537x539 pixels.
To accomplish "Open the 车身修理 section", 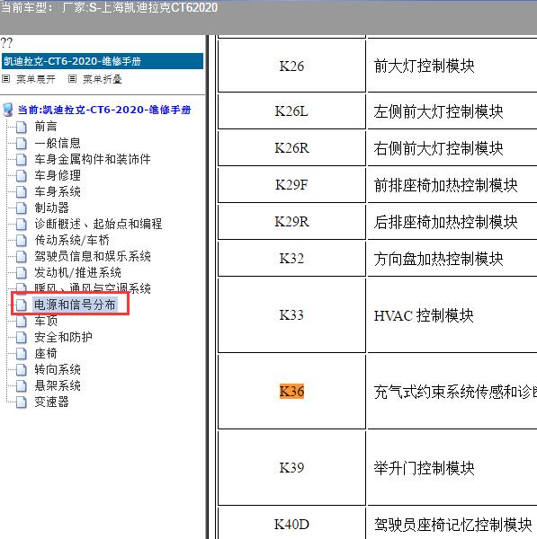I will [58, 175].
